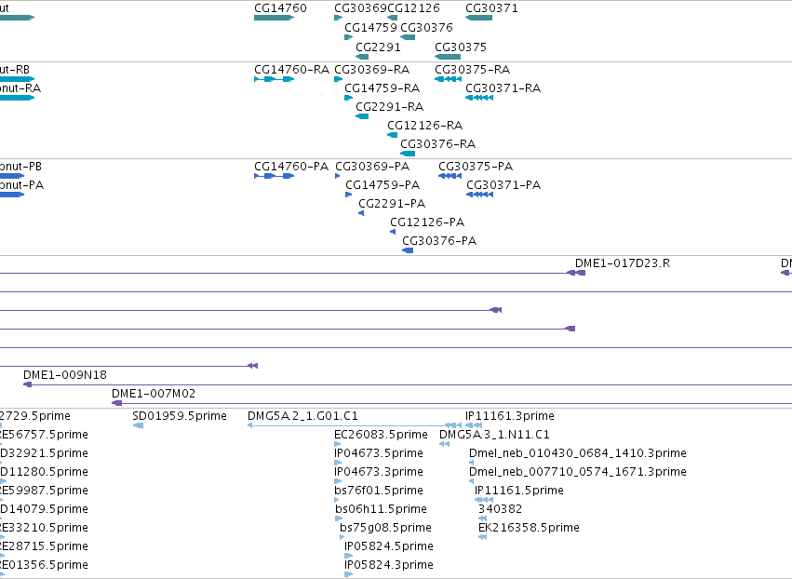Click the CG30375-PA protein label
792x579 pixels.
(476, 167)
